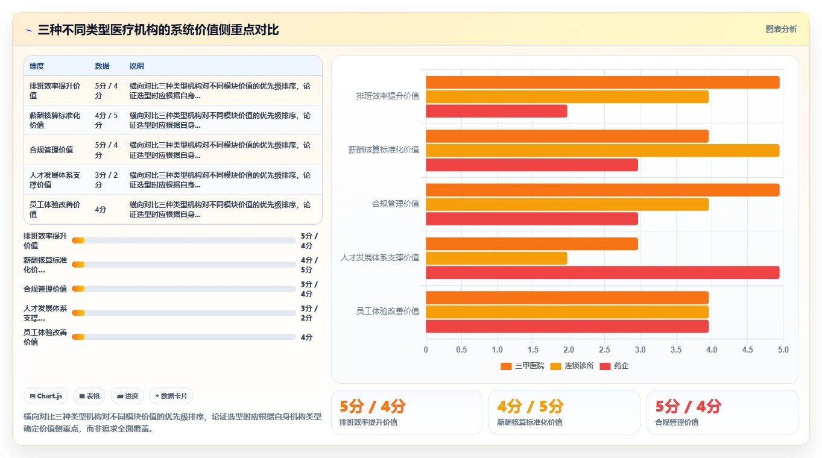
Task: Open the 薪酬核算标准化价值 data card
Action: pos(564,412)
